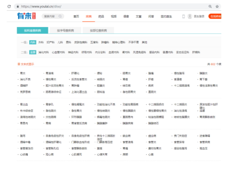Switch to the 按字母查疾病 tab
This screenshot has width=228, height=169.
pyautogui.click(x=65, y=31)
